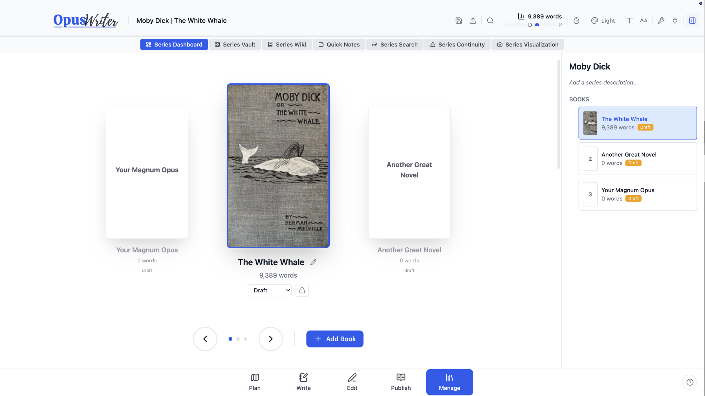Open the Publish mode
The width and height of the screenshot is (705, 396).
[401, 382]
